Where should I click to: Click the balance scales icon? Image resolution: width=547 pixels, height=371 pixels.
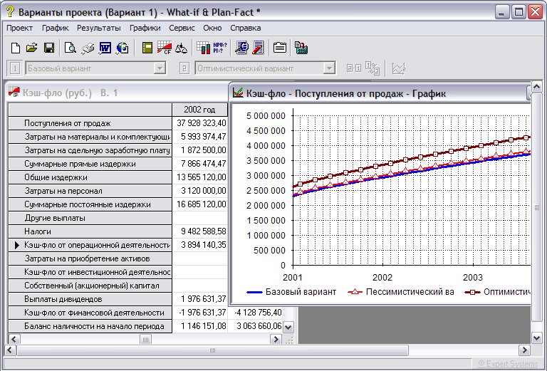(182, 48)
